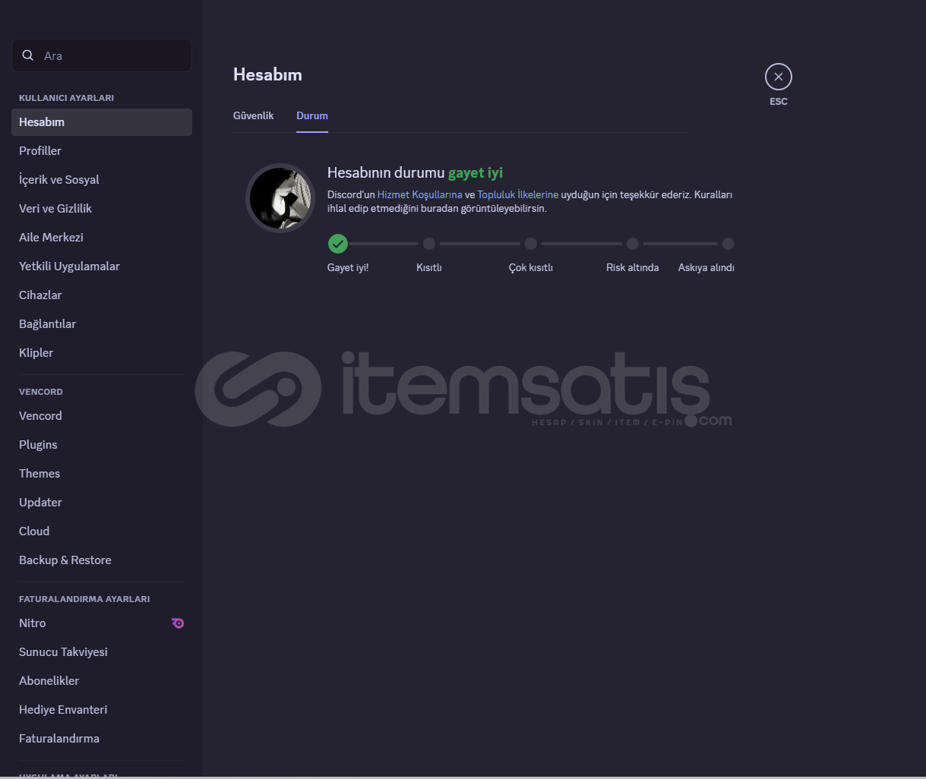The height and width of the screenshot is (779, 926).
Task: Click the Risk altında status step dot
Action: click(633, 244)
